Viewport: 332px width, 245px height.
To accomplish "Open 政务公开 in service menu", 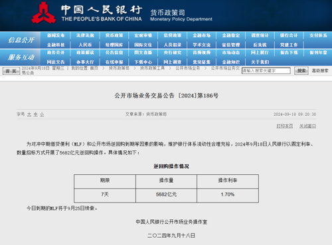I will pos(56,52).
